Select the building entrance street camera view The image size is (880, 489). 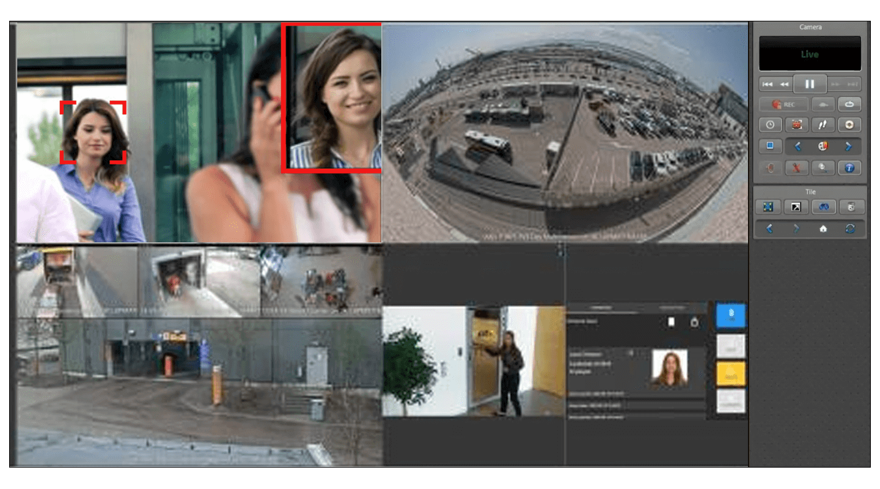point(199,391)
